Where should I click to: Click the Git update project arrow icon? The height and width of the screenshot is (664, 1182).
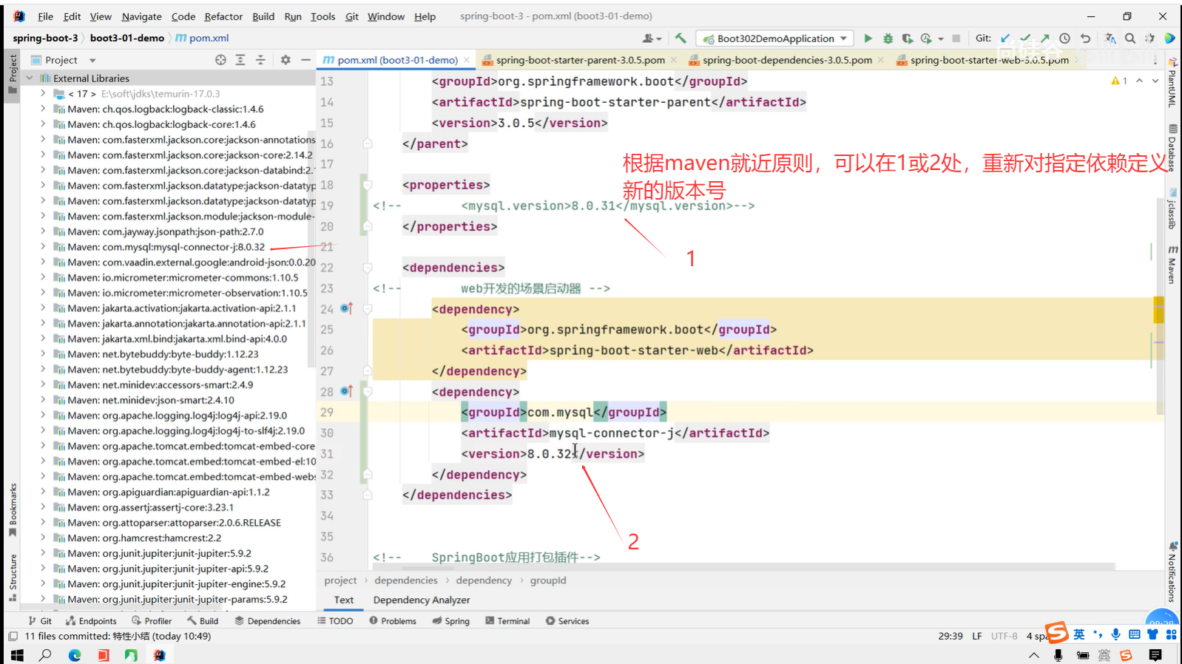click(1005, 38)
